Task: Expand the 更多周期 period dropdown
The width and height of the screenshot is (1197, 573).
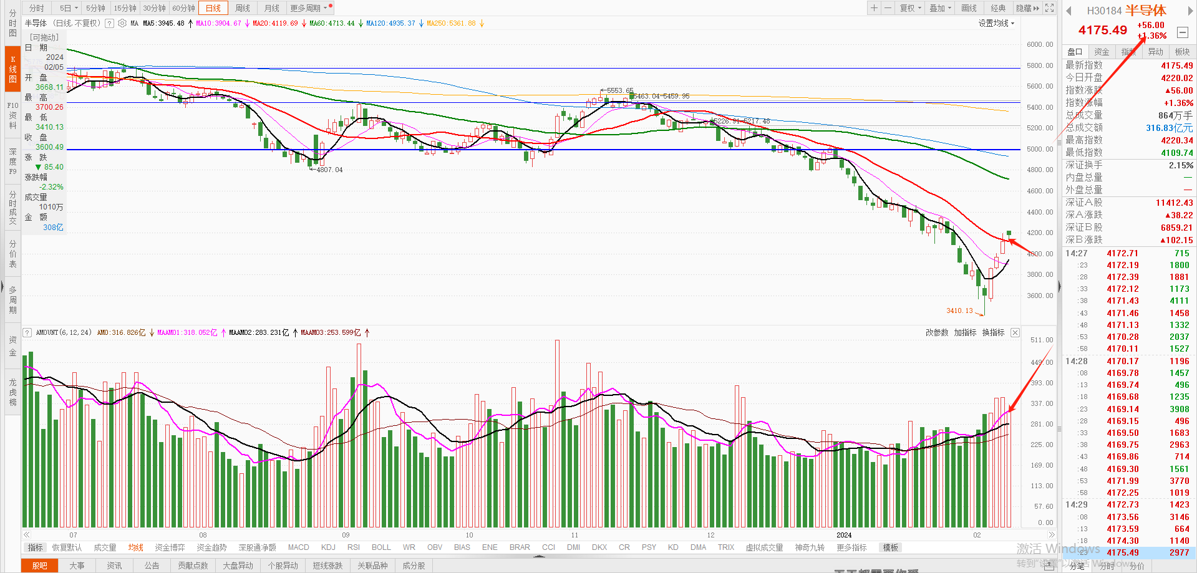Action: click(x=308, y=8)
